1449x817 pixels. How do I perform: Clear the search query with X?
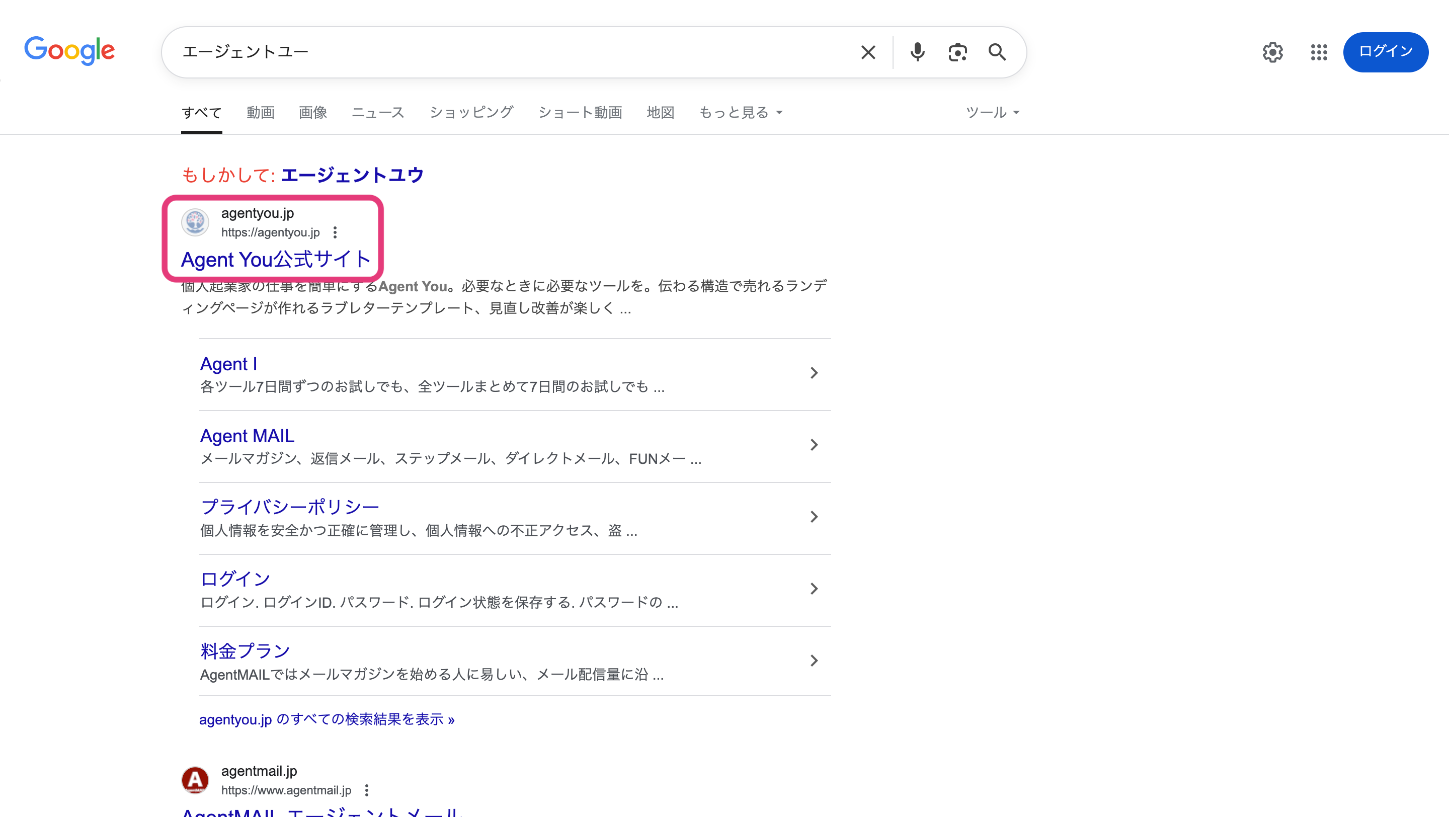click(868, 52)
